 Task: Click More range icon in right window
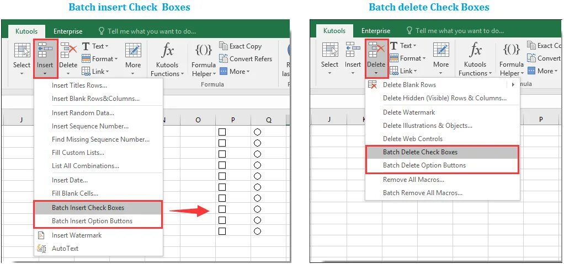coord(441,50)
